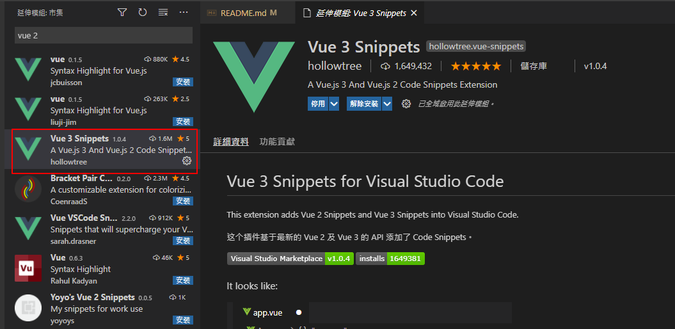Close the Vue 3 Snippets extension tab
675x329 pixels.
[x=414, y=13]
